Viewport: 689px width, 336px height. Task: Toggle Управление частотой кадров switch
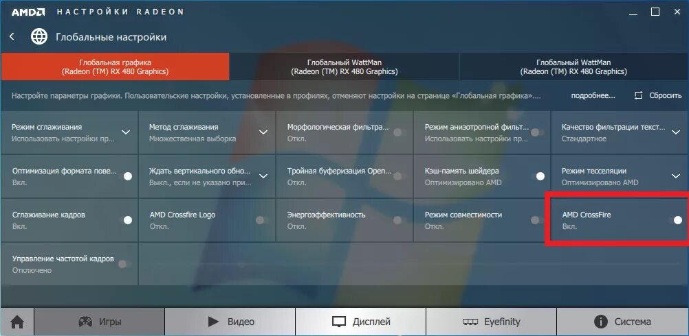coord(124,264)
